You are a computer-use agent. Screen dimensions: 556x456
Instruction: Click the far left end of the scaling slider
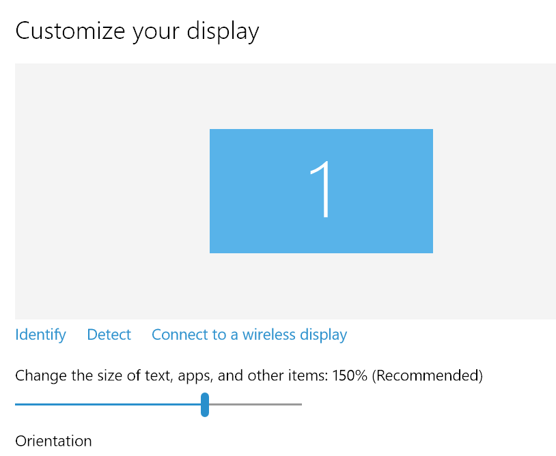click(17, 404)
